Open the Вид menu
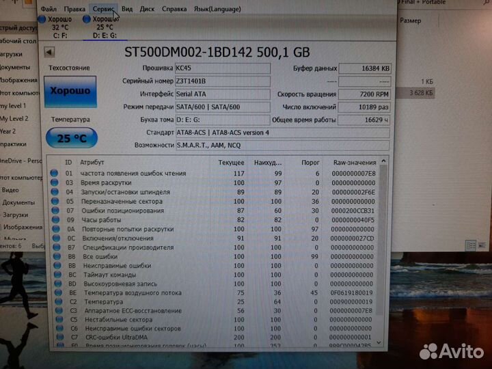Screen dimensions: 492x369 [x=127, y=9]
